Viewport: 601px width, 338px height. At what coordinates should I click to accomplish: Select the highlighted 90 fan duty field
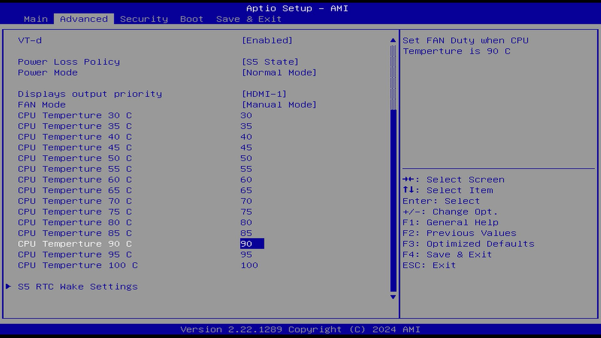click(252, 244)
